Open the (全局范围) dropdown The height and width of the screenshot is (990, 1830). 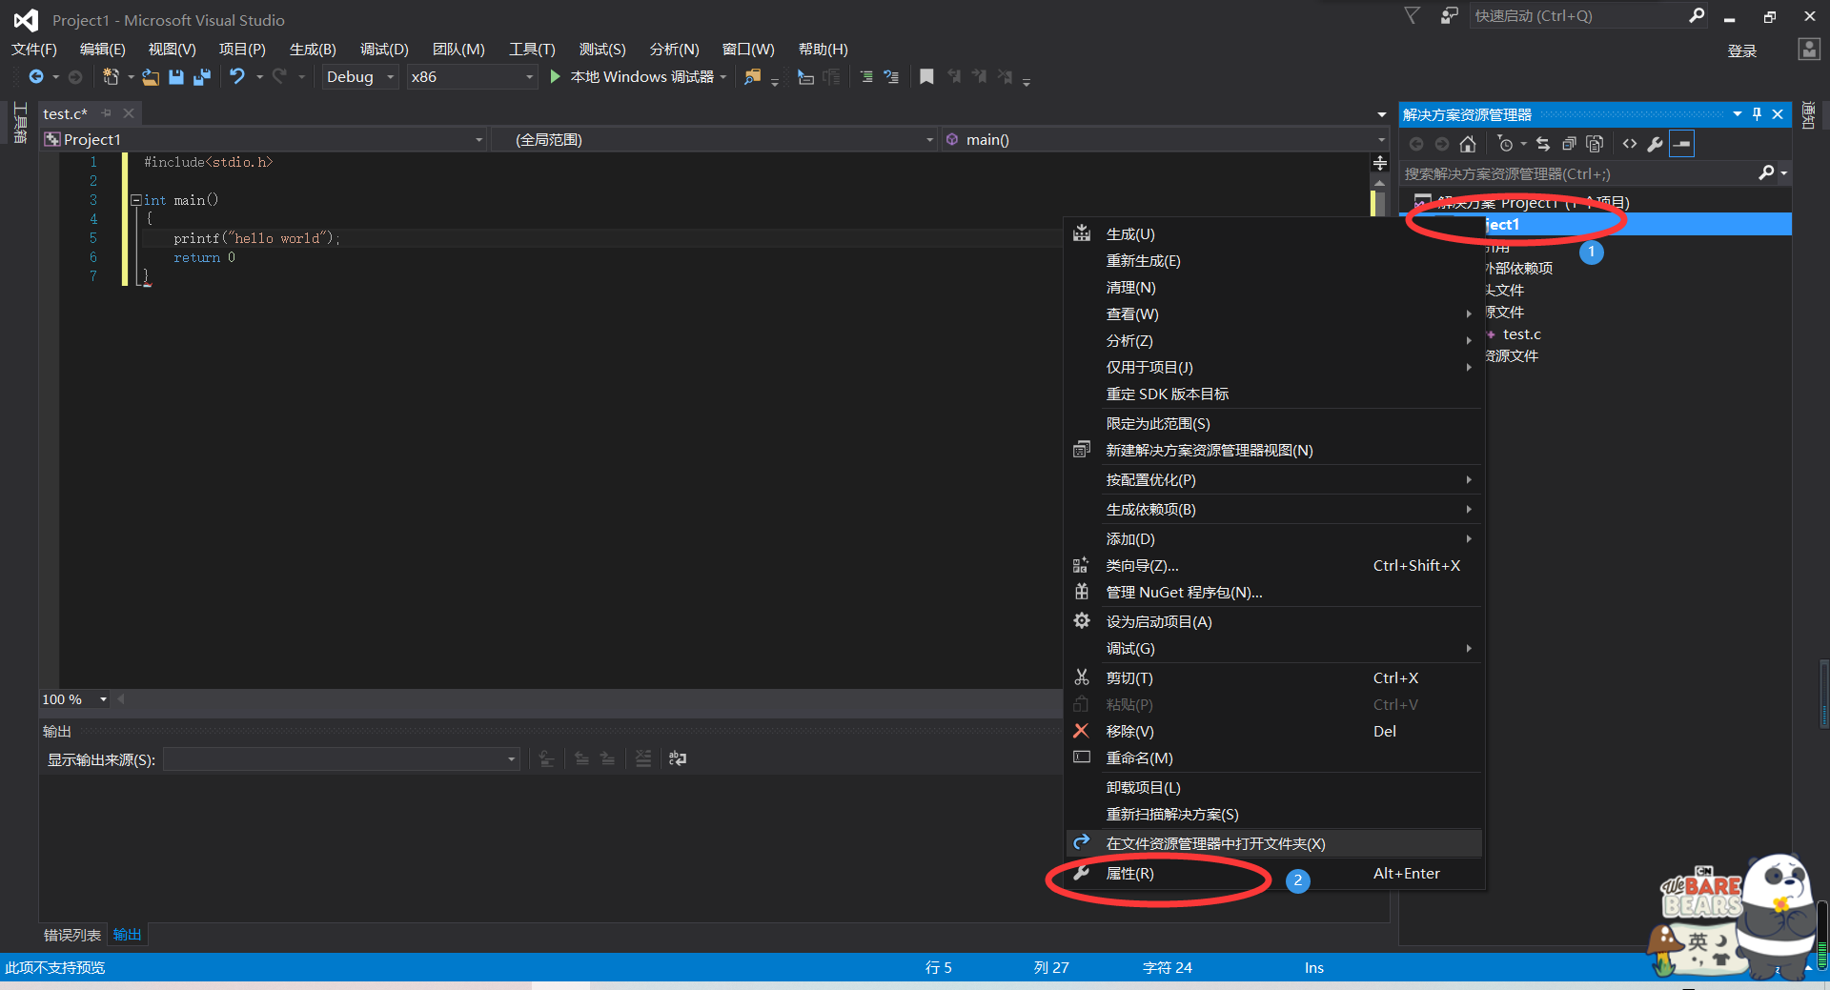click(715, 140)
